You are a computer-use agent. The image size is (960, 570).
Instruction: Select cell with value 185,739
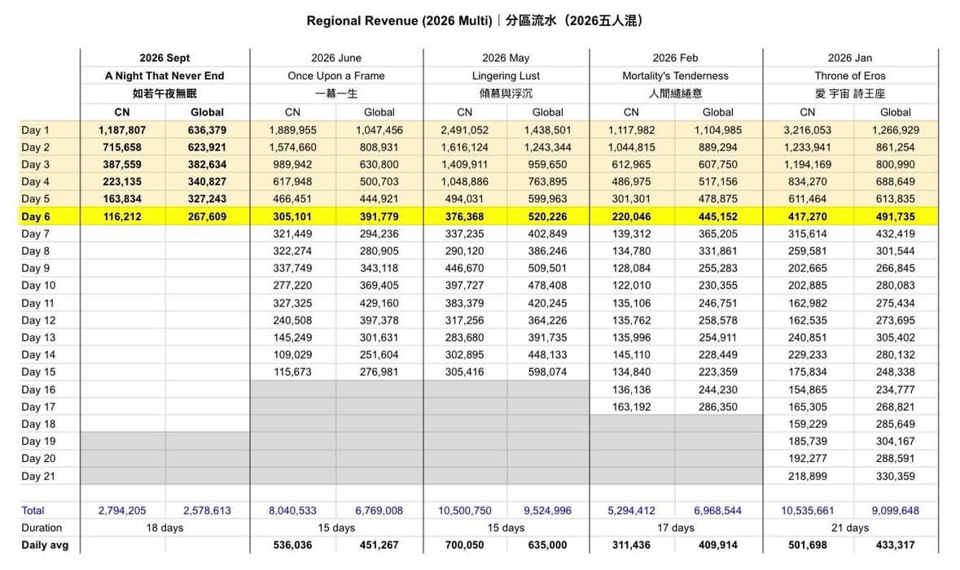tap(808, 441)
